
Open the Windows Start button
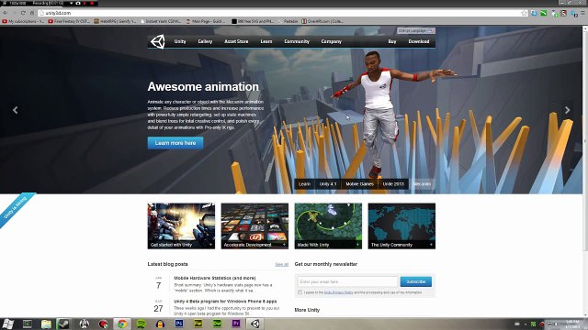click(8, 324)
